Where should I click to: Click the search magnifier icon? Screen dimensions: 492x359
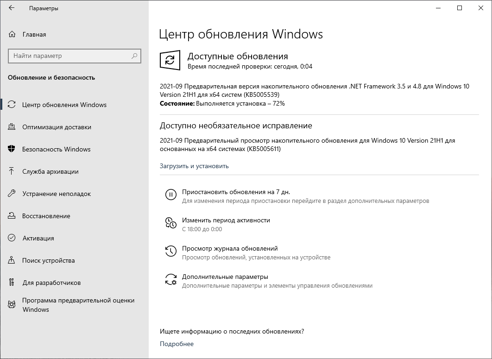(134, 56)
